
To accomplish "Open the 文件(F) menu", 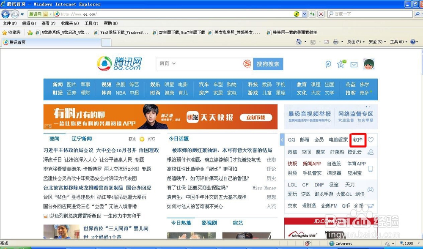I will pyautogui.click(x=10, y=23).
